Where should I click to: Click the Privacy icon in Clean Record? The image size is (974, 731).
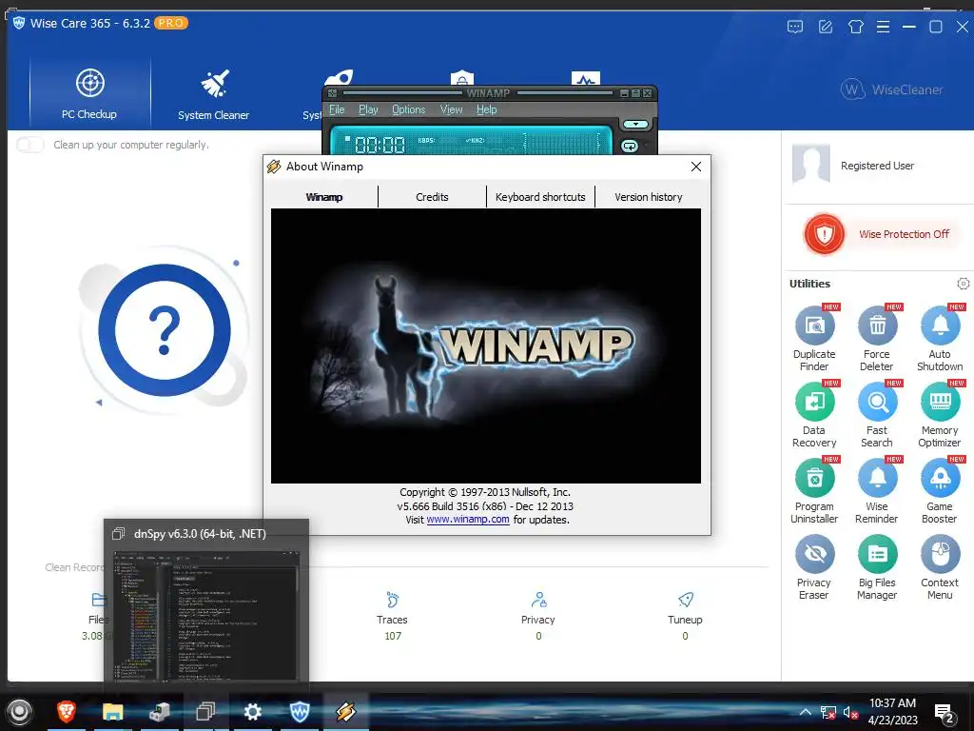tap(538, 600)
